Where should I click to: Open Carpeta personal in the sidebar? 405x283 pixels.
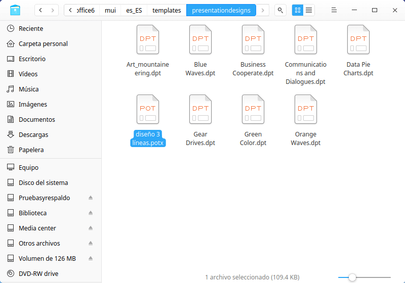pyautogui.click(x=51, y=43)
